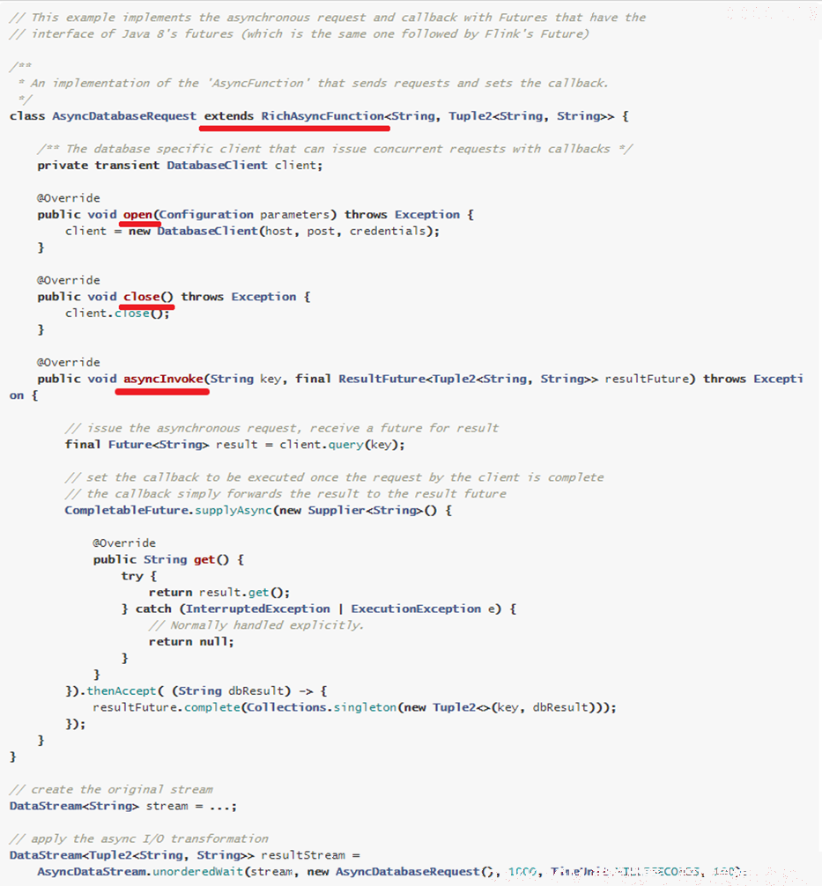
Task: Click the 'Normally handled explicitly' comment
Action: point(256,625)
